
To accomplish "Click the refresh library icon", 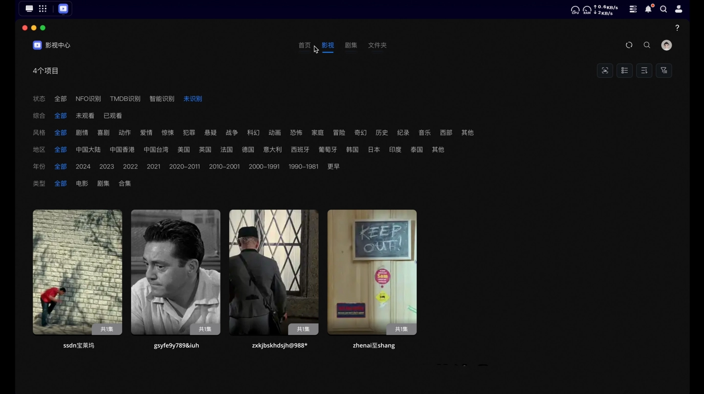I will point(629,45).
